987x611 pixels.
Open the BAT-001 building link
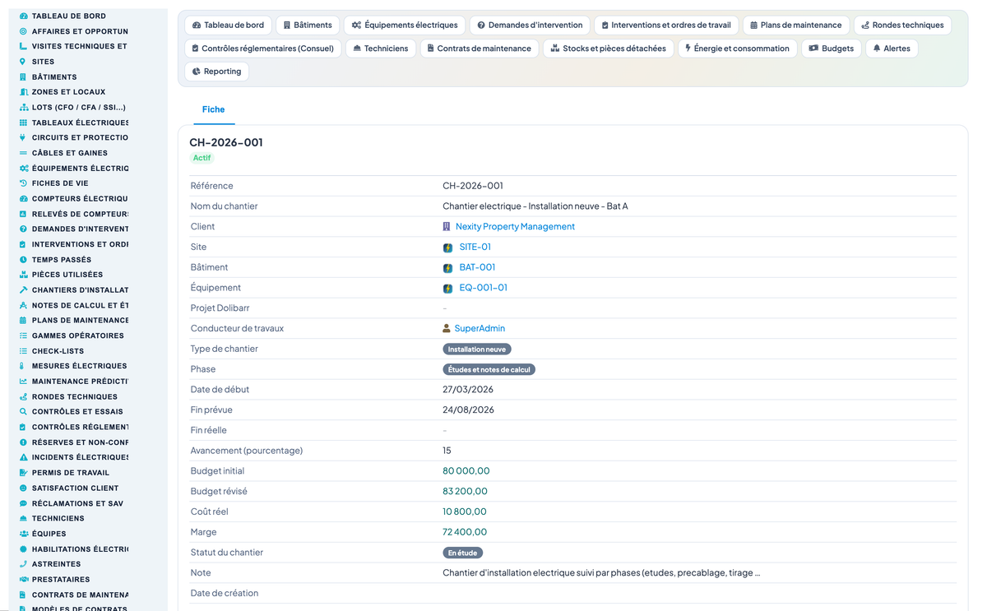tap(477, 267)
